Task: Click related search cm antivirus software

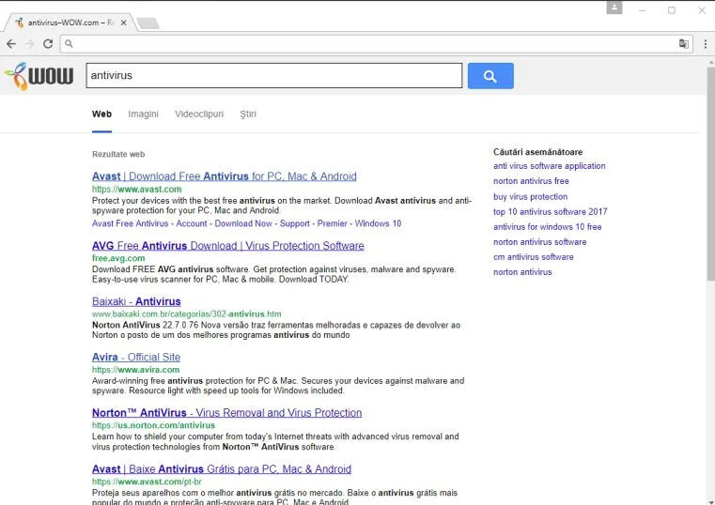Action: coord(534,257)
